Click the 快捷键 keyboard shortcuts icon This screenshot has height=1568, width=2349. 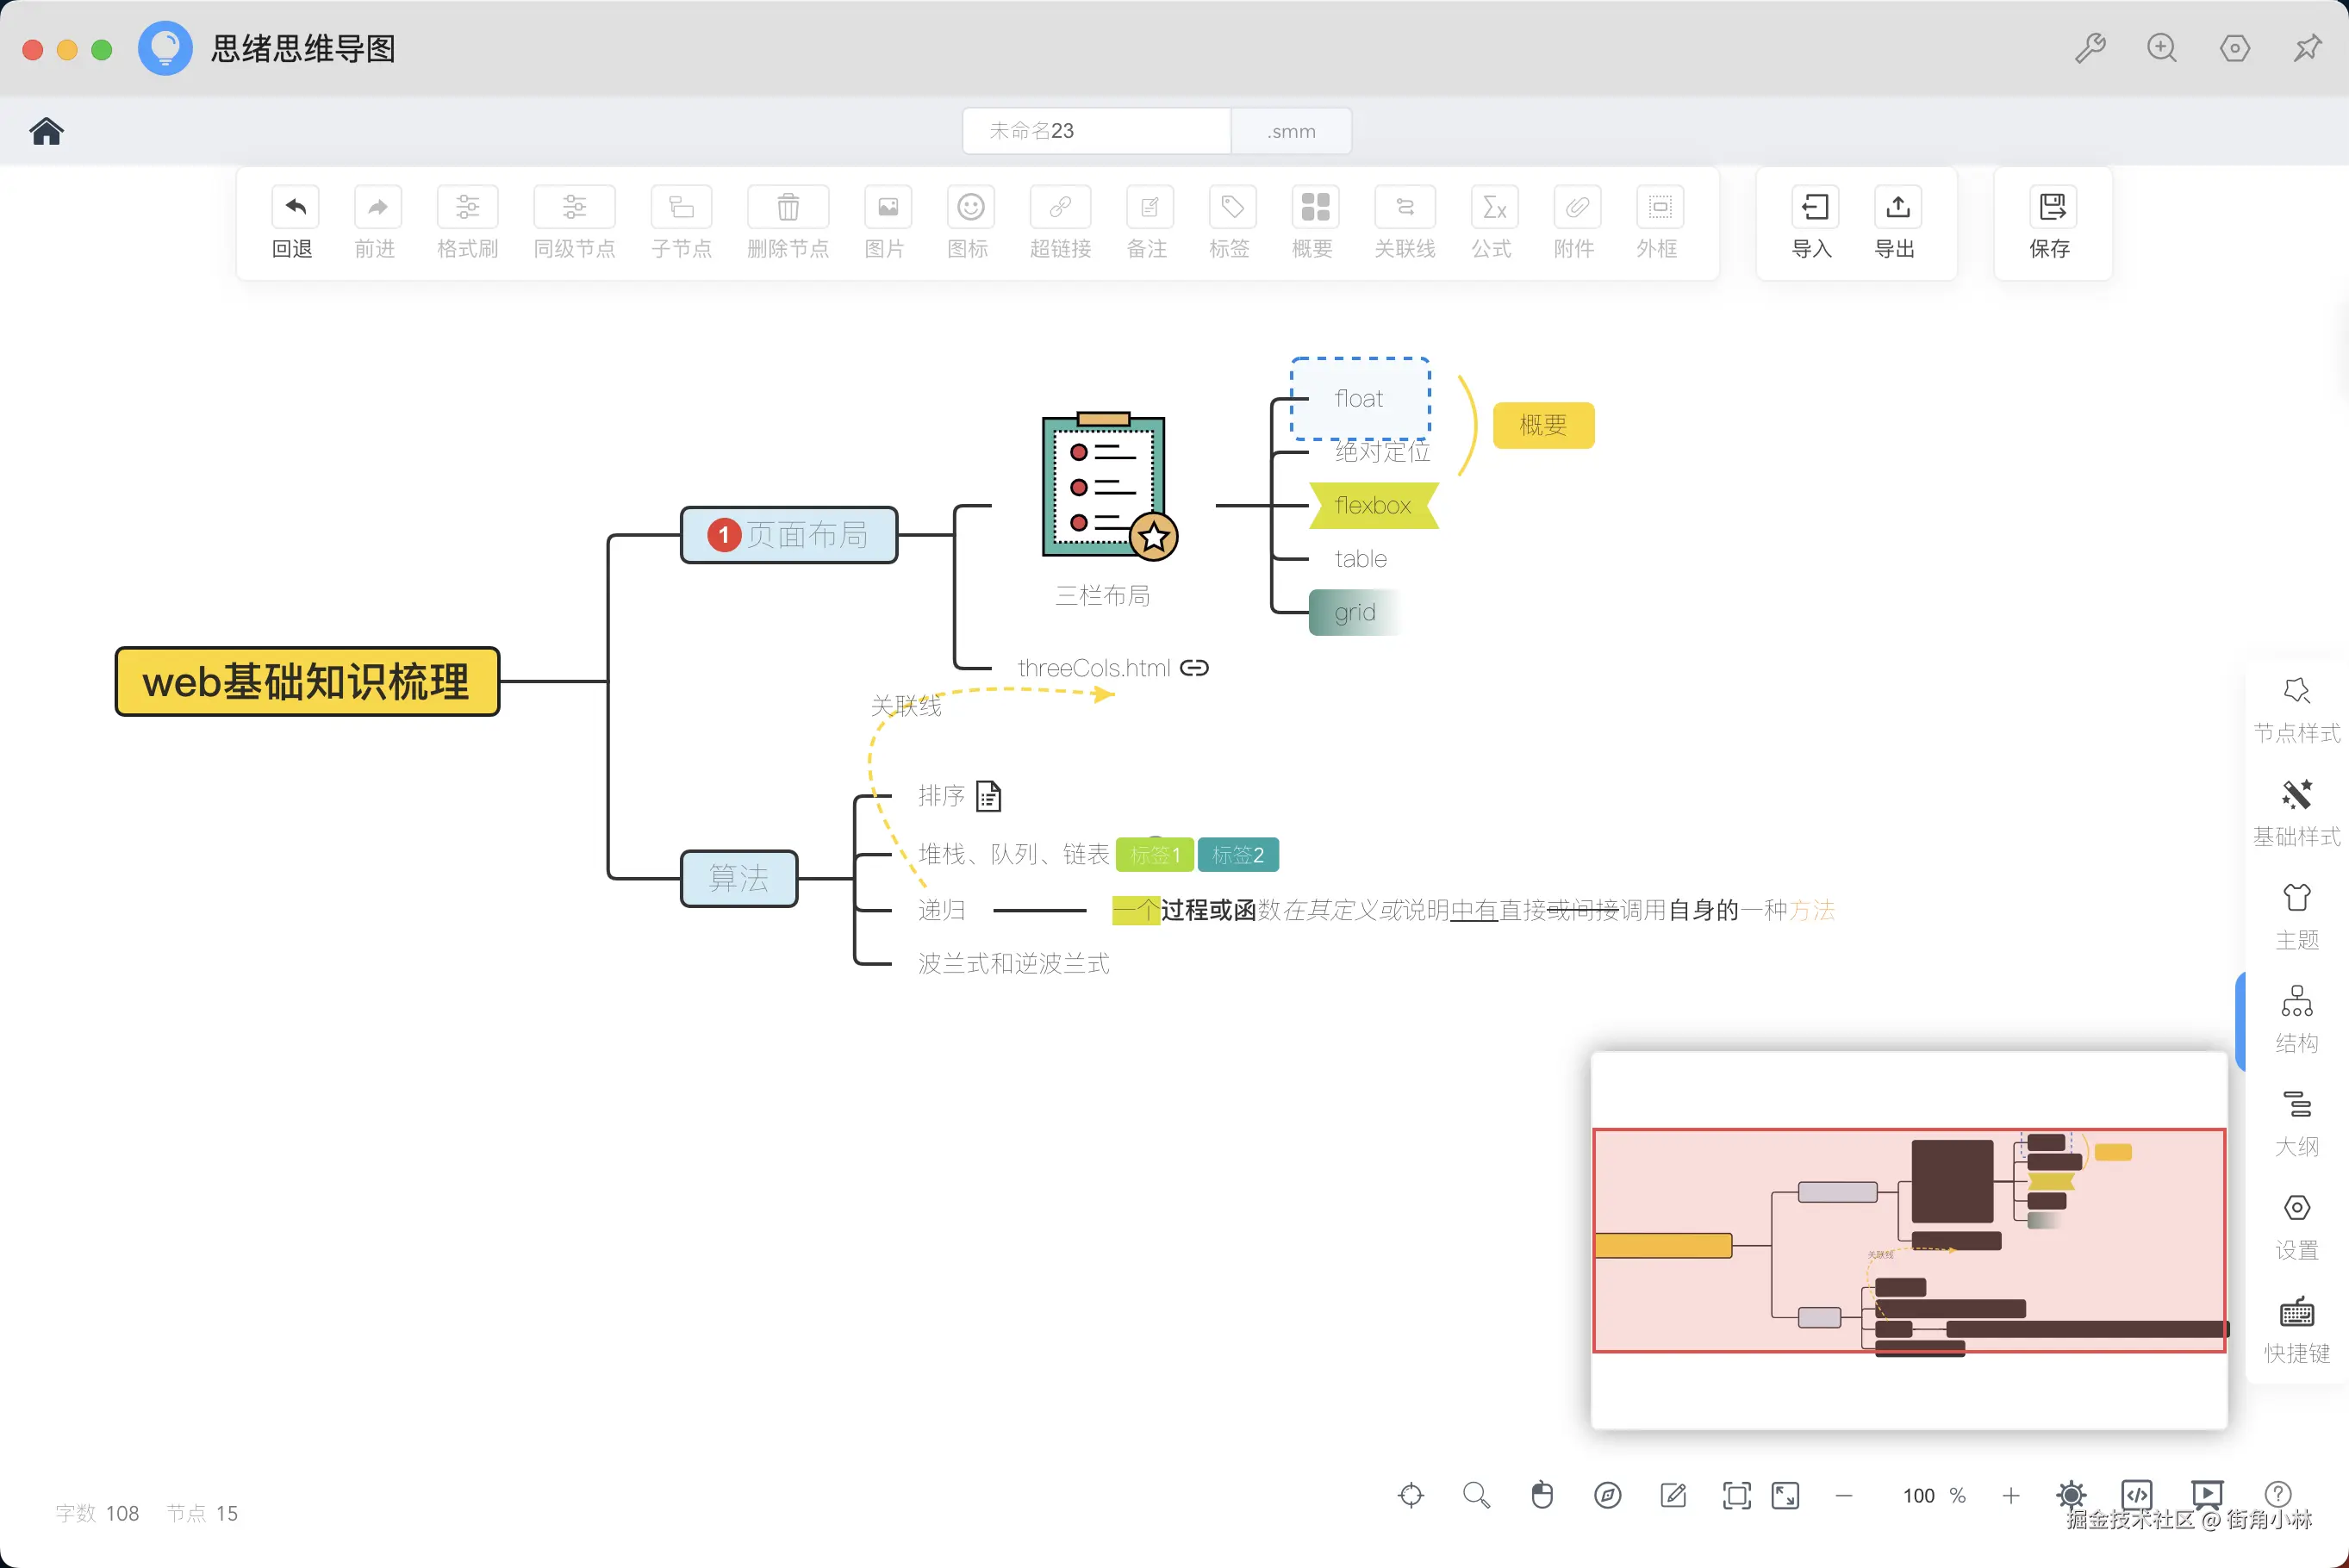[2296, 1312]
